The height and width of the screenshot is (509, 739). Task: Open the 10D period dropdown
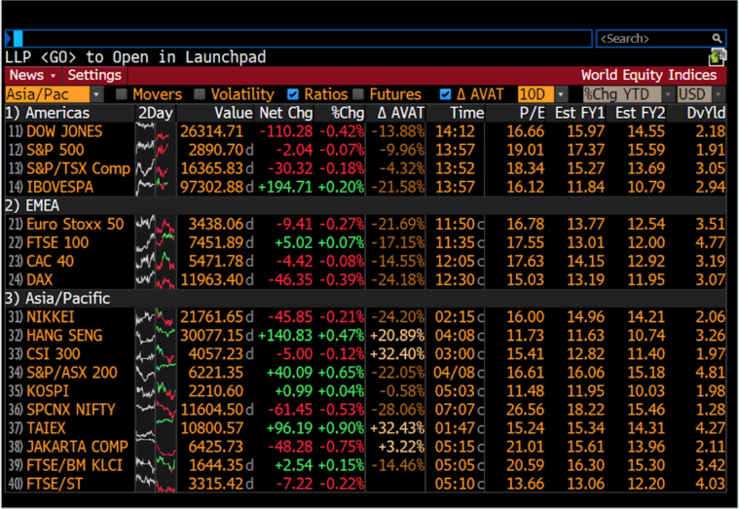click(561, 94)
